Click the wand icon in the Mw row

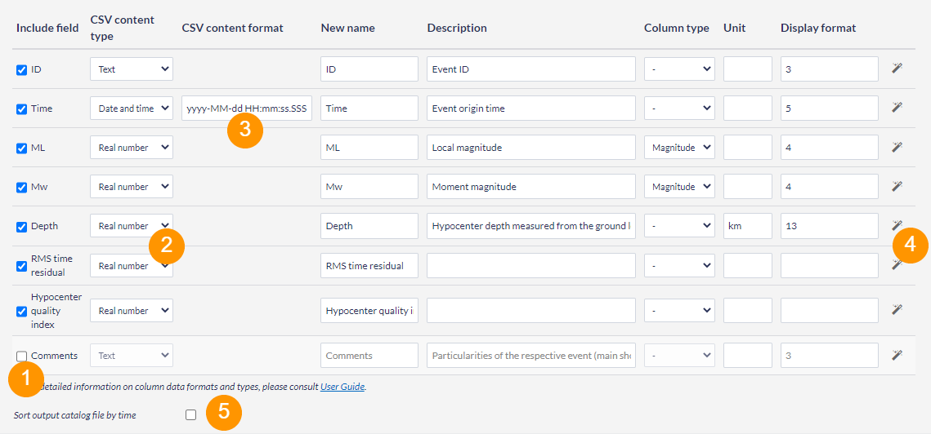tap(897, 186)
